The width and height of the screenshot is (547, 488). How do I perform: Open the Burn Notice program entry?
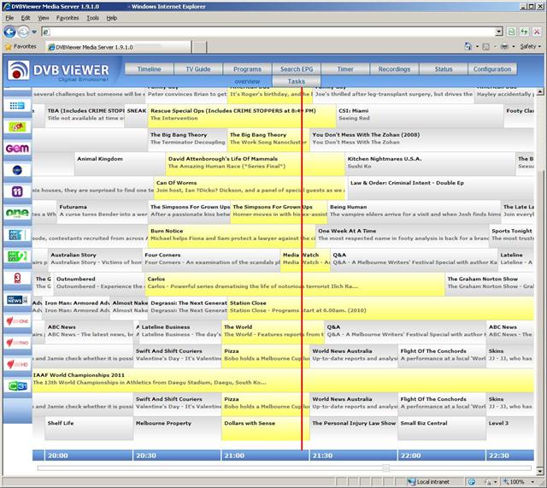(232, 236)
